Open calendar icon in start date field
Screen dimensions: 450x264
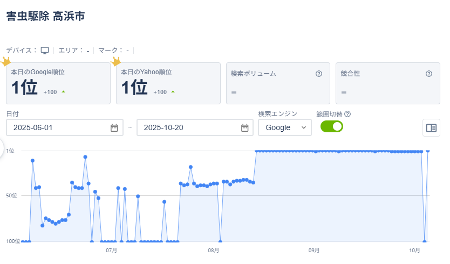coord(114,127)
